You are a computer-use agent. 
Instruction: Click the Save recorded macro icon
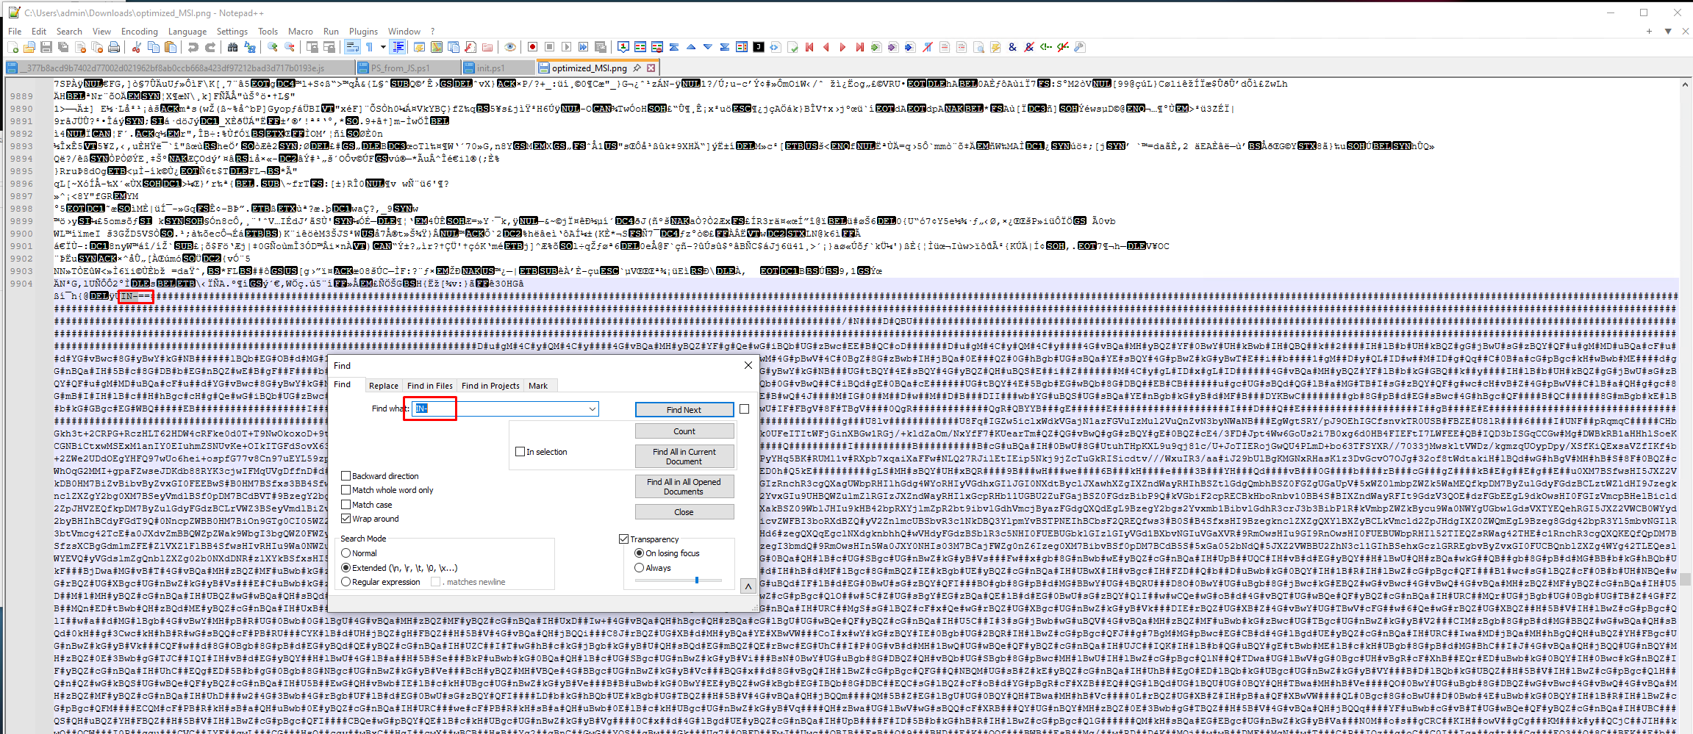click(601, 47)
